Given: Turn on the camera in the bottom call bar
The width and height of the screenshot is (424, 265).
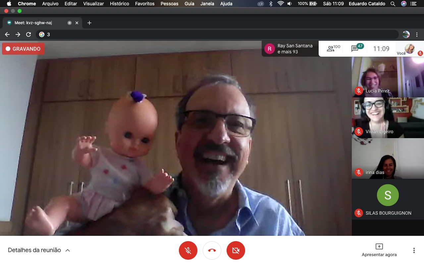Looking at the screenshot, I should pos(236,250).
